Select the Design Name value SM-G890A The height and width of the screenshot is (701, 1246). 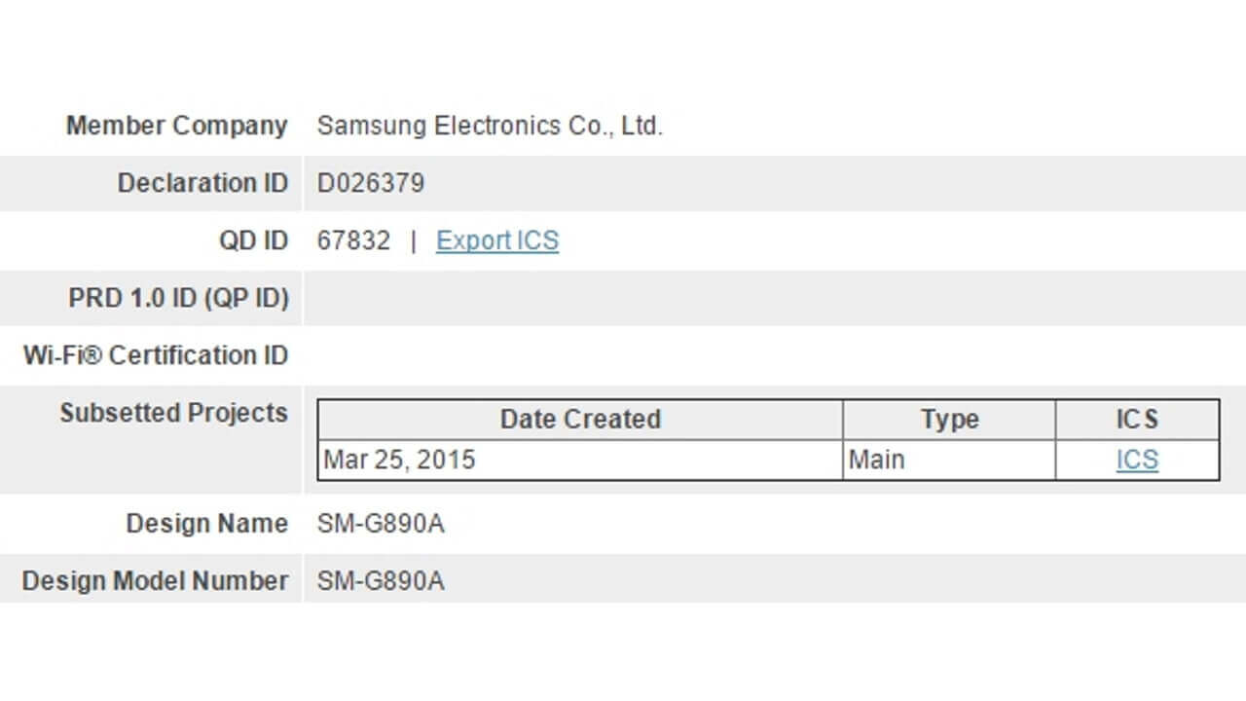click(x=383, y=523)
